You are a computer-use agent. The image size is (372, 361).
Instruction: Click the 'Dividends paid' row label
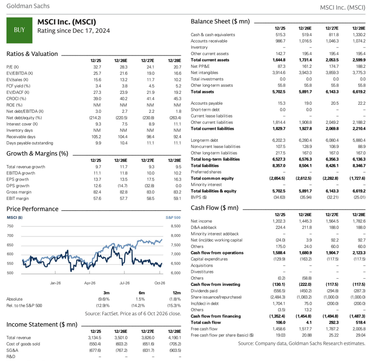coord(204,291)
